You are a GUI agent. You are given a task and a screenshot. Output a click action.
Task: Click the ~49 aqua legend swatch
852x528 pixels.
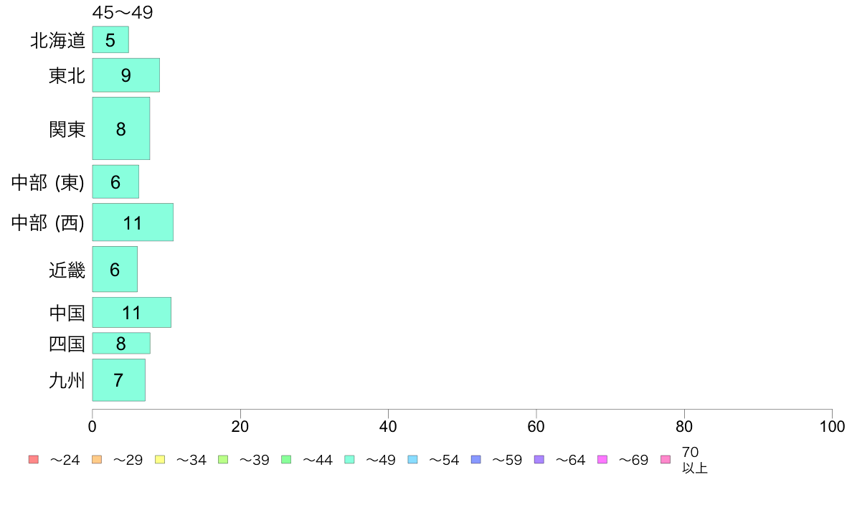coord(349,459)
